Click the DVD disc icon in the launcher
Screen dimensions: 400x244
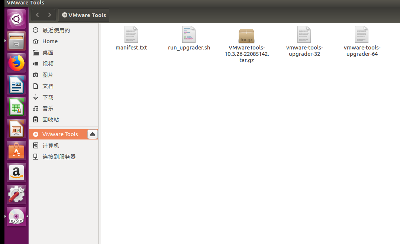point(16,216)
